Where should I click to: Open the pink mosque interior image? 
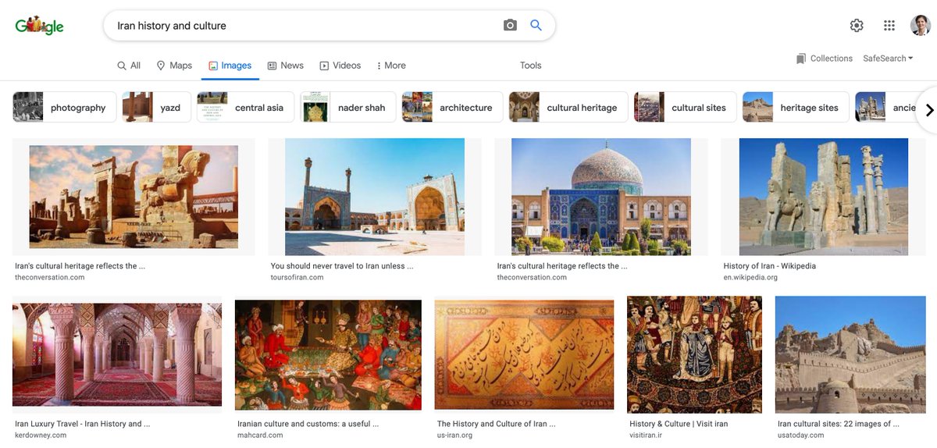click(117, 355)
